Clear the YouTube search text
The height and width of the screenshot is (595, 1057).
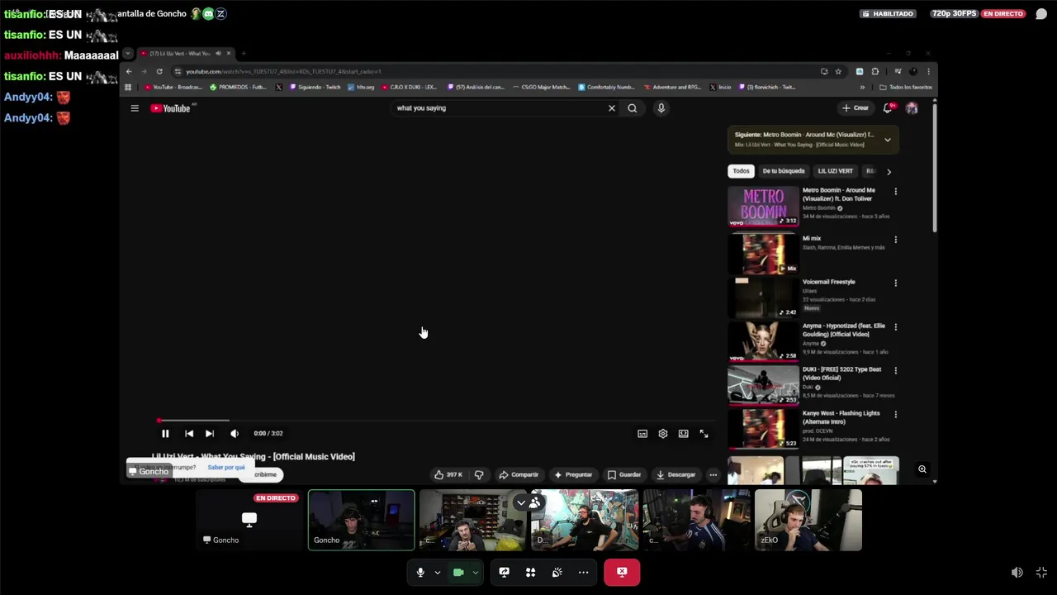[x=612, y=108]
